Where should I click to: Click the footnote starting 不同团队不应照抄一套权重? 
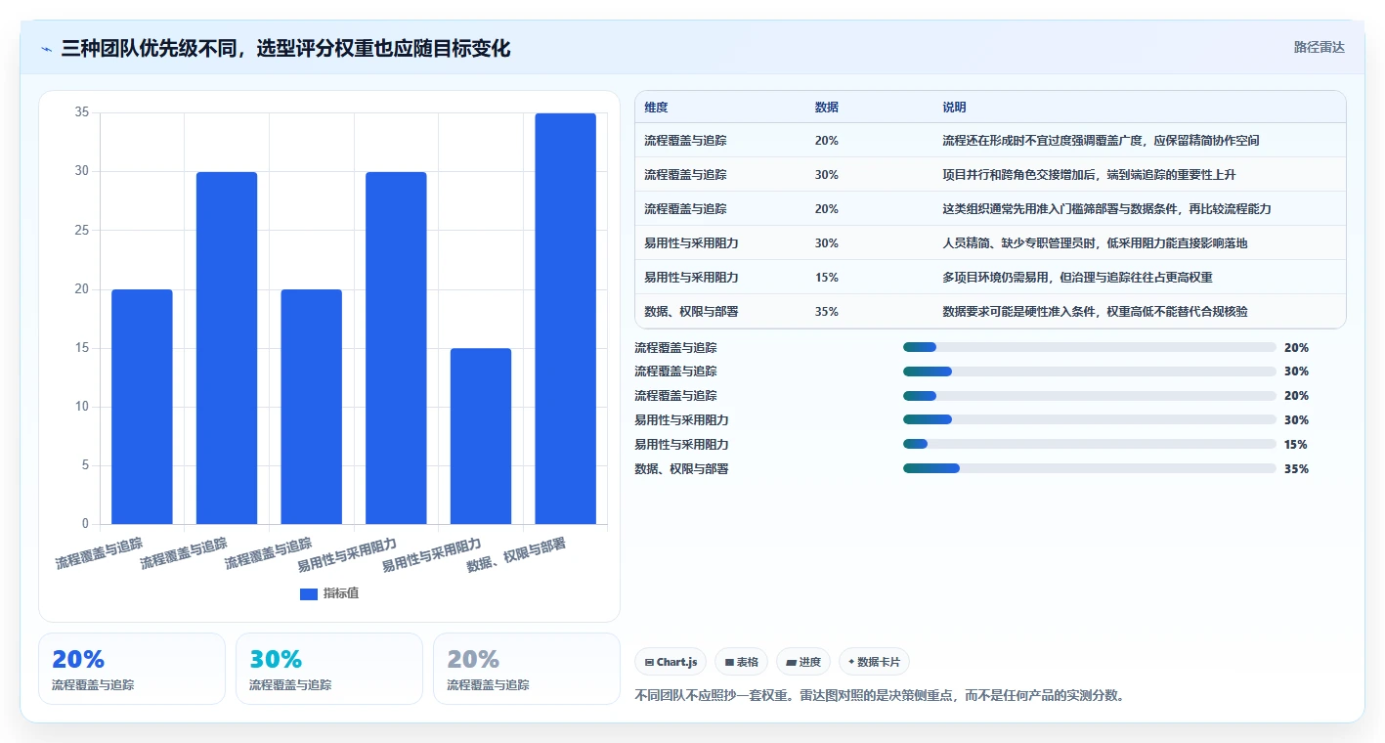(880, 696)
